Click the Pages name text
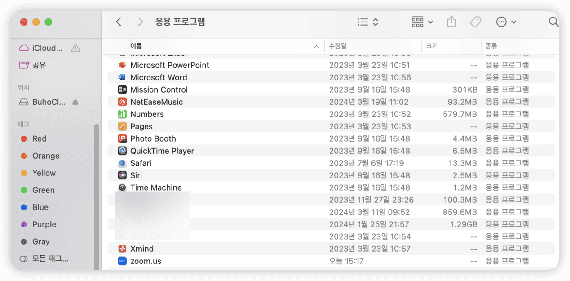The height and width of the screenshot is (281, 570). (141, 126)
